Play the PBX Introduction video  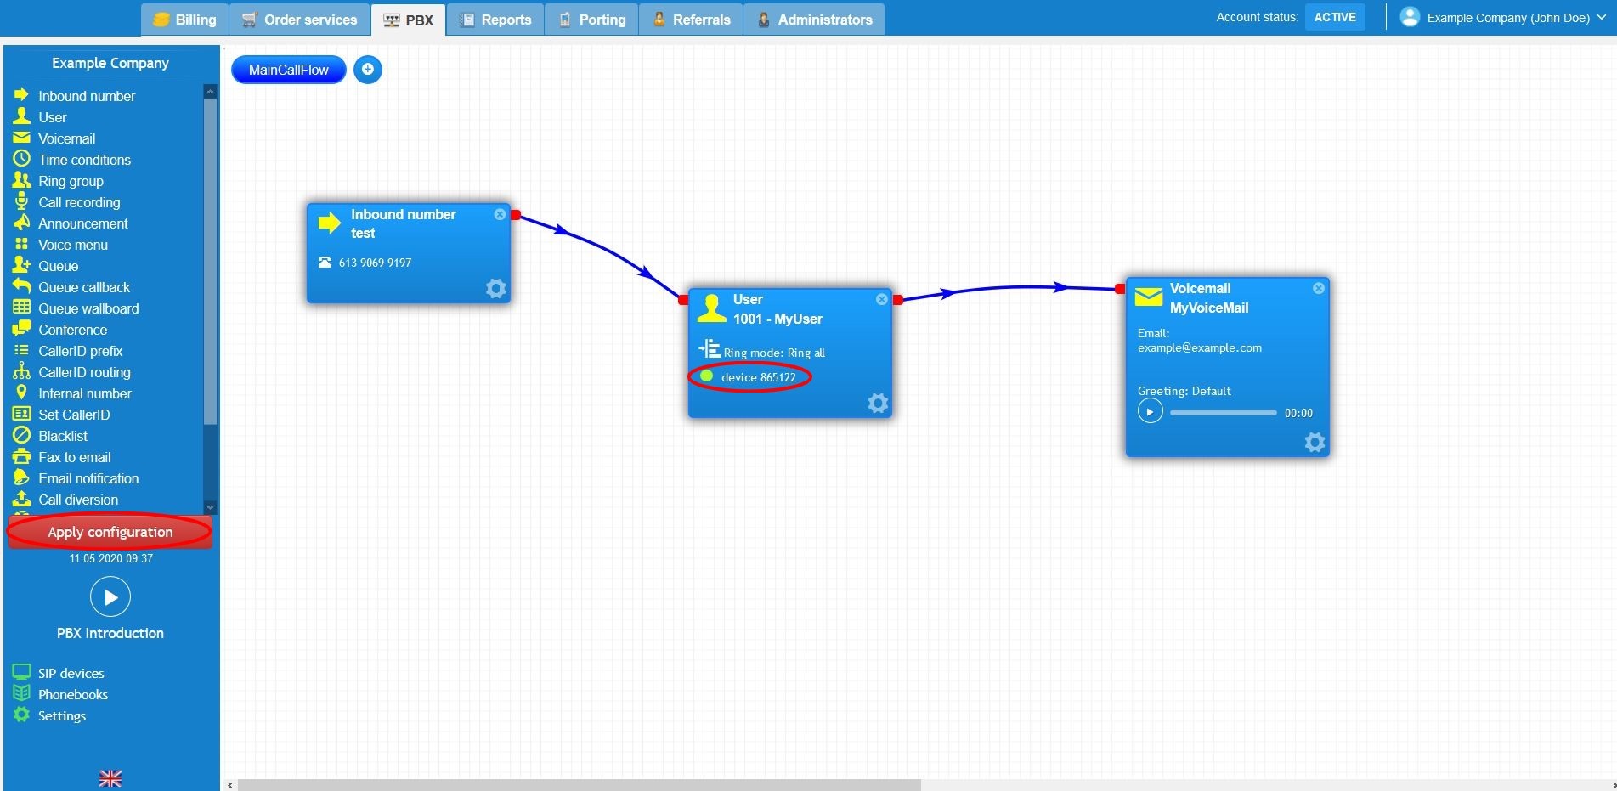click(x=110, y=597)
